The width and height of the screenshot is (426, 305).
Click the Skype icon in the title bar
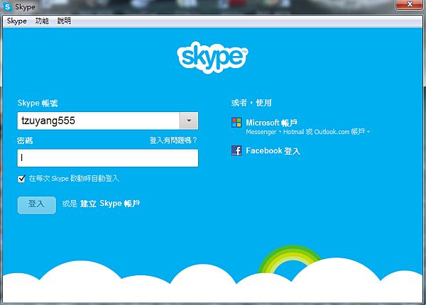pos(8,6)
